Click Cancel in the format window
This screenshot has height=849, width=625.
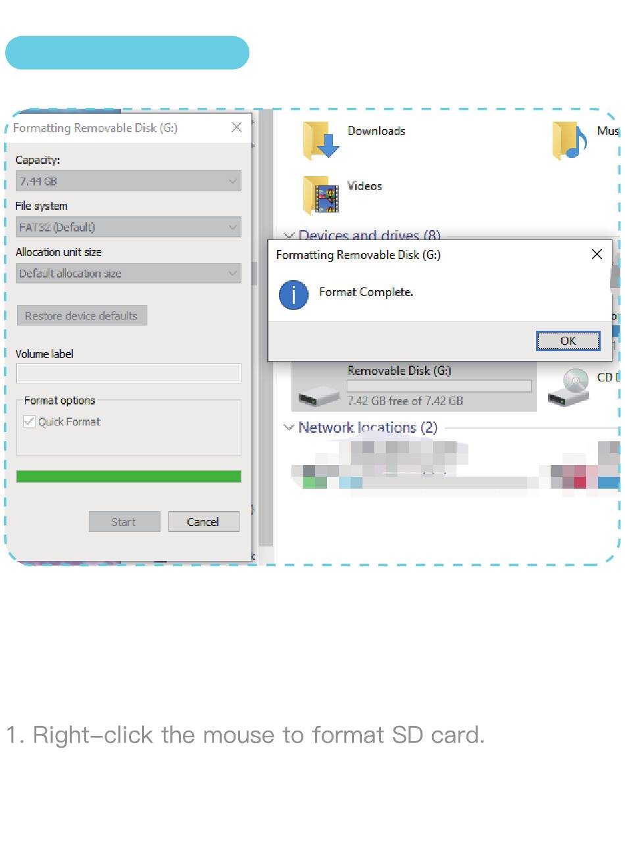203,522
